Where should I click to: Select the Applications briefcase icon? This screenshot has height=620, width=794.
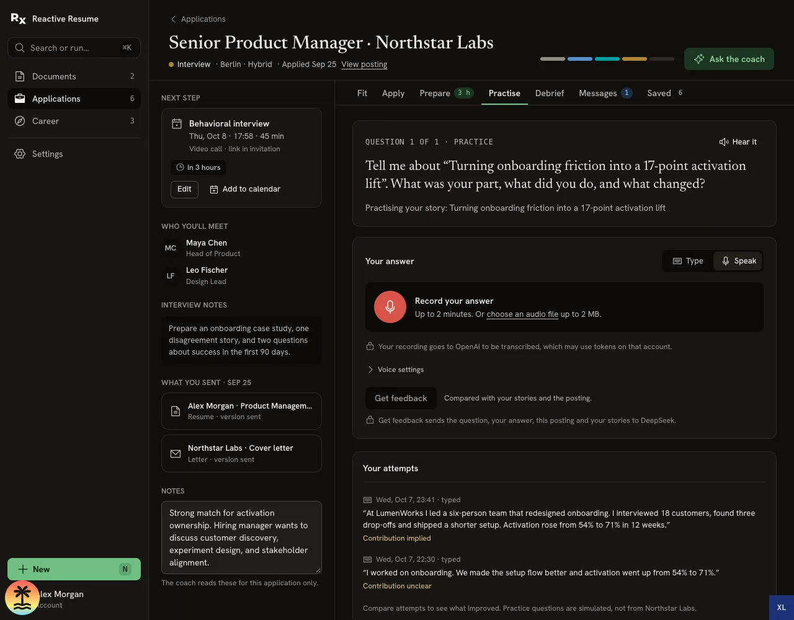tap(20, 99)
